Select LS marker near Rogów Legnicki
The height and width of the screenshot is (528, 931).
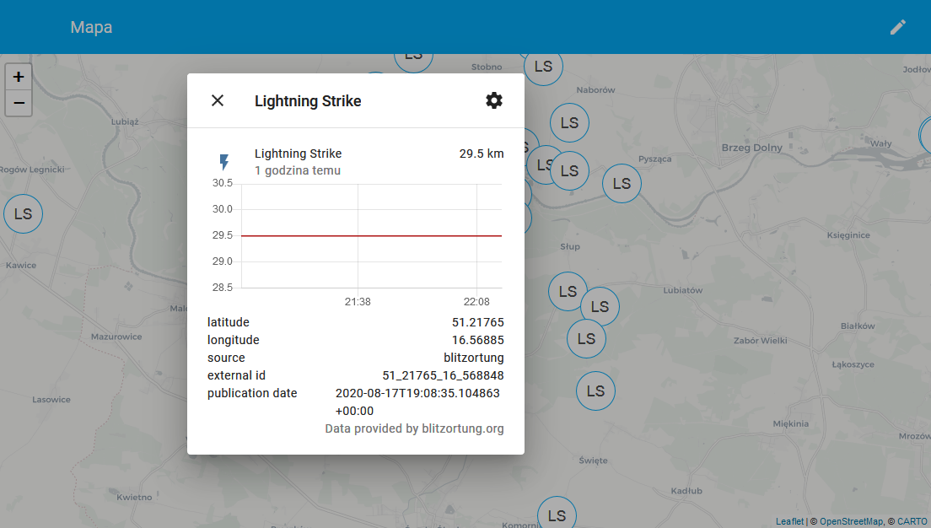click(24, 214)
